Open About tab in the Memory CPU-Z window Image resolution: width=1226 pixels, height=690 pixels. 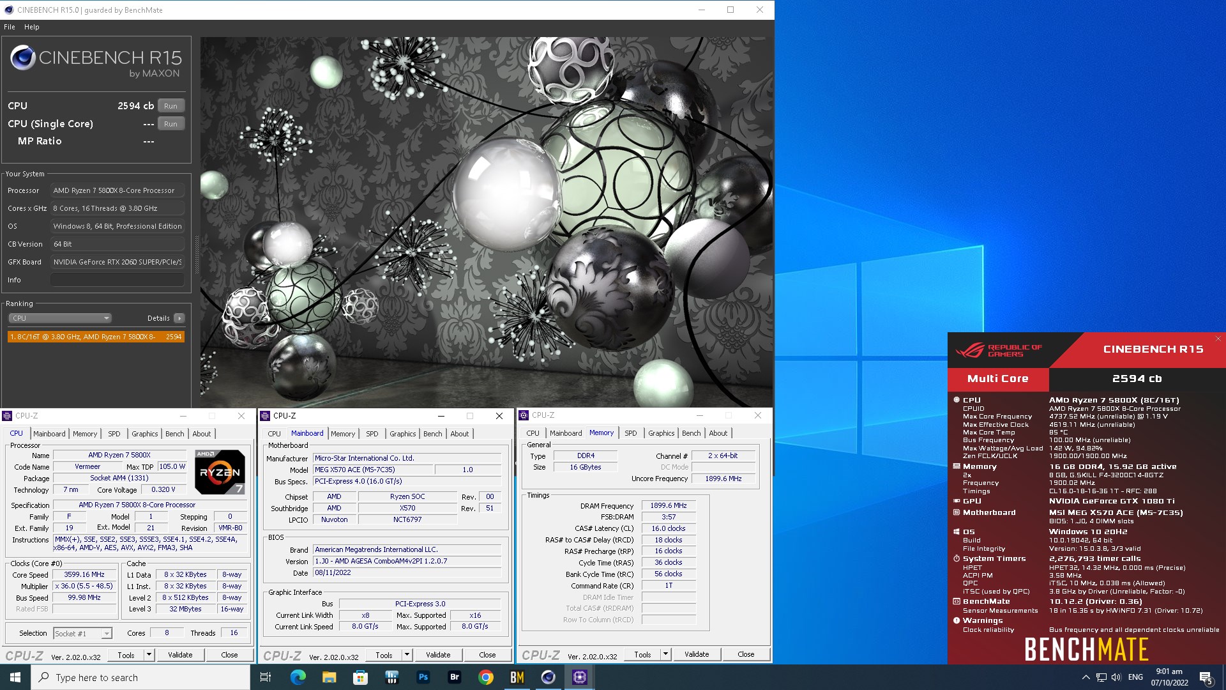click(718, 433)
